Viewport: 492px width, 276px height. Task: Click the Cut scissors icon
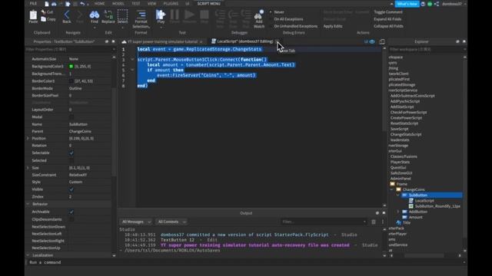click(x=43, y=12)
